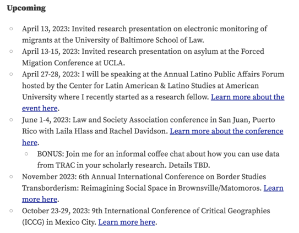Click the bullet beside the April 27-28, 2023 entry
The width and height of the screenshot is (299, 233).
(11, 74)
